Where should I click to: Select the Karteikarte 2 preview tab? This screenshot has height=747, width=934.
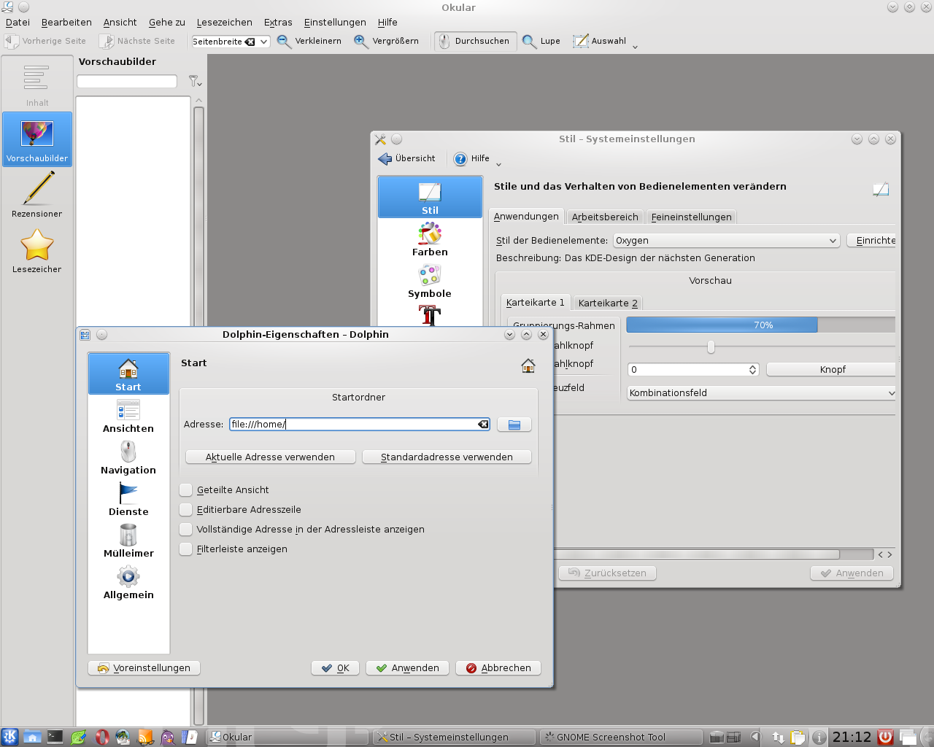[608, 303]
